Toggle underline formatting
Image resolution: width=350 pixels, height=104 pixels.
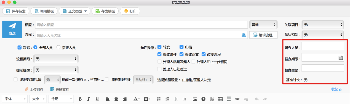[97, 99]
